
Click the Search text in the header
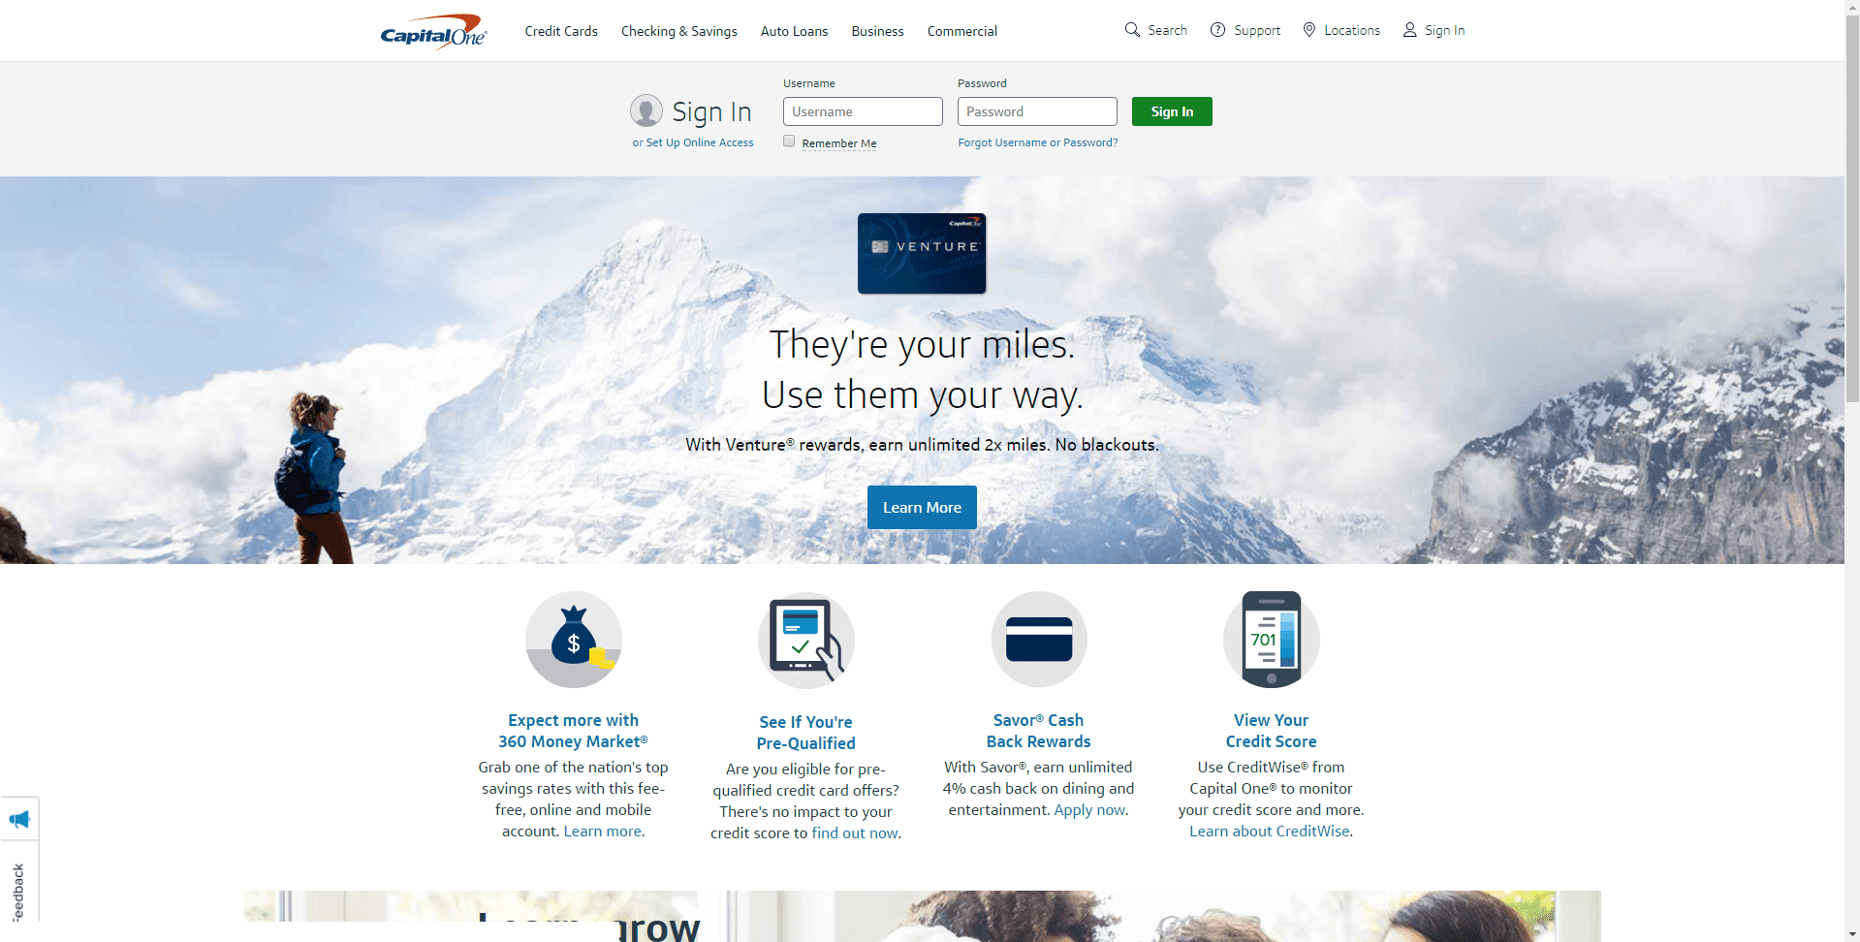(x=1168, y=30)
